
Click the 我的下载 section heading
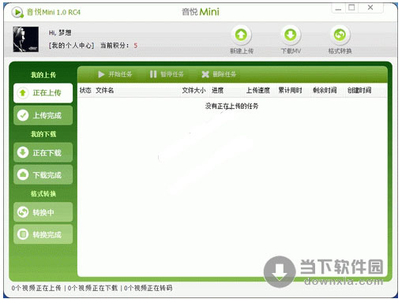(43, 134)
